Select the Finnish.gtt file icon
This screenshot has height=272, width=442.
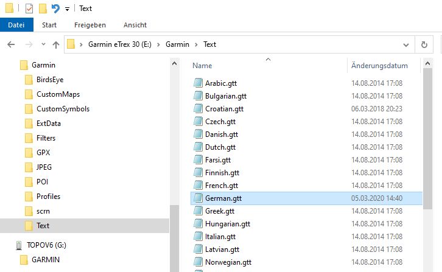click(198, 172)
